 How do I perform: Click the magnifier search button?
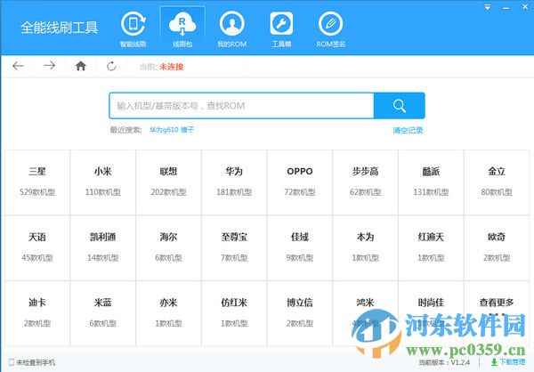coord(399,106)
